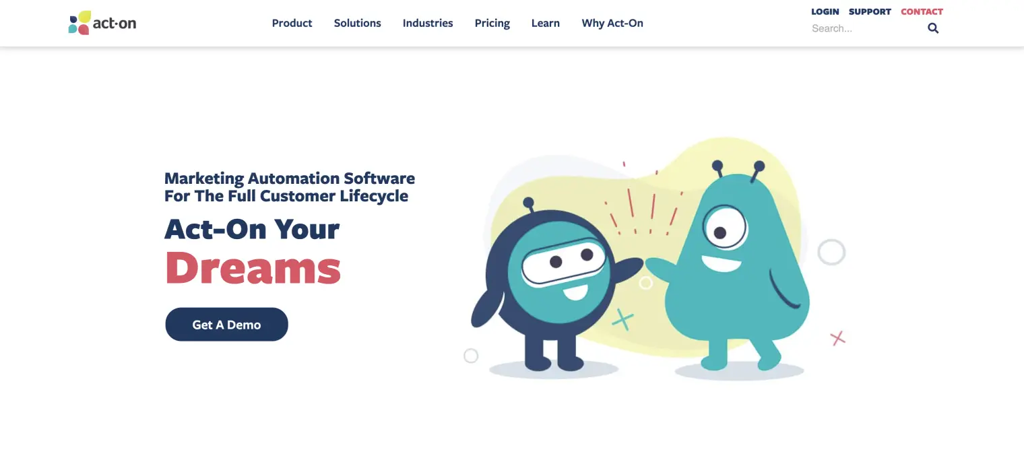Go to the Pricing page

[x=492, y=23]
